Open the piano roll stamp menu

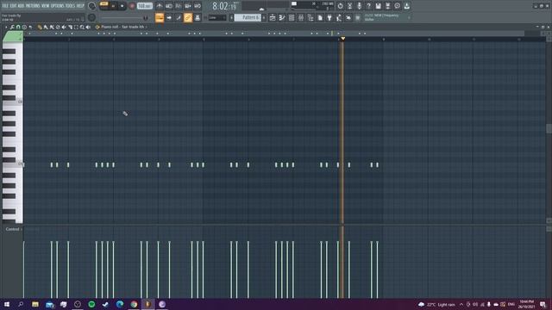[x=24, y=27]
